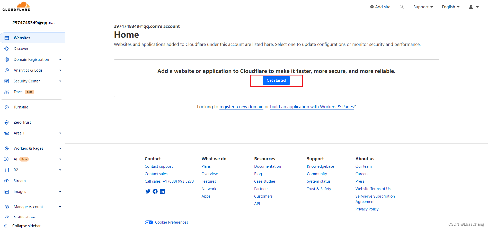Image resolution: width=488 pixels, height=229 pixels.
Task: Click the Workers & Pages icon
Action: 7,148
